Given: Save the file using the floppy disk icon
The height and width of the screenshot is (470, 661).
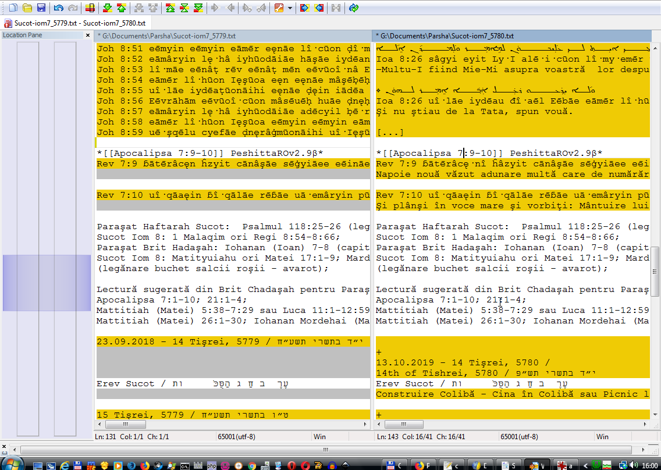Looking at the screenshot, I should pyautogui.click(x=41, y=8).
